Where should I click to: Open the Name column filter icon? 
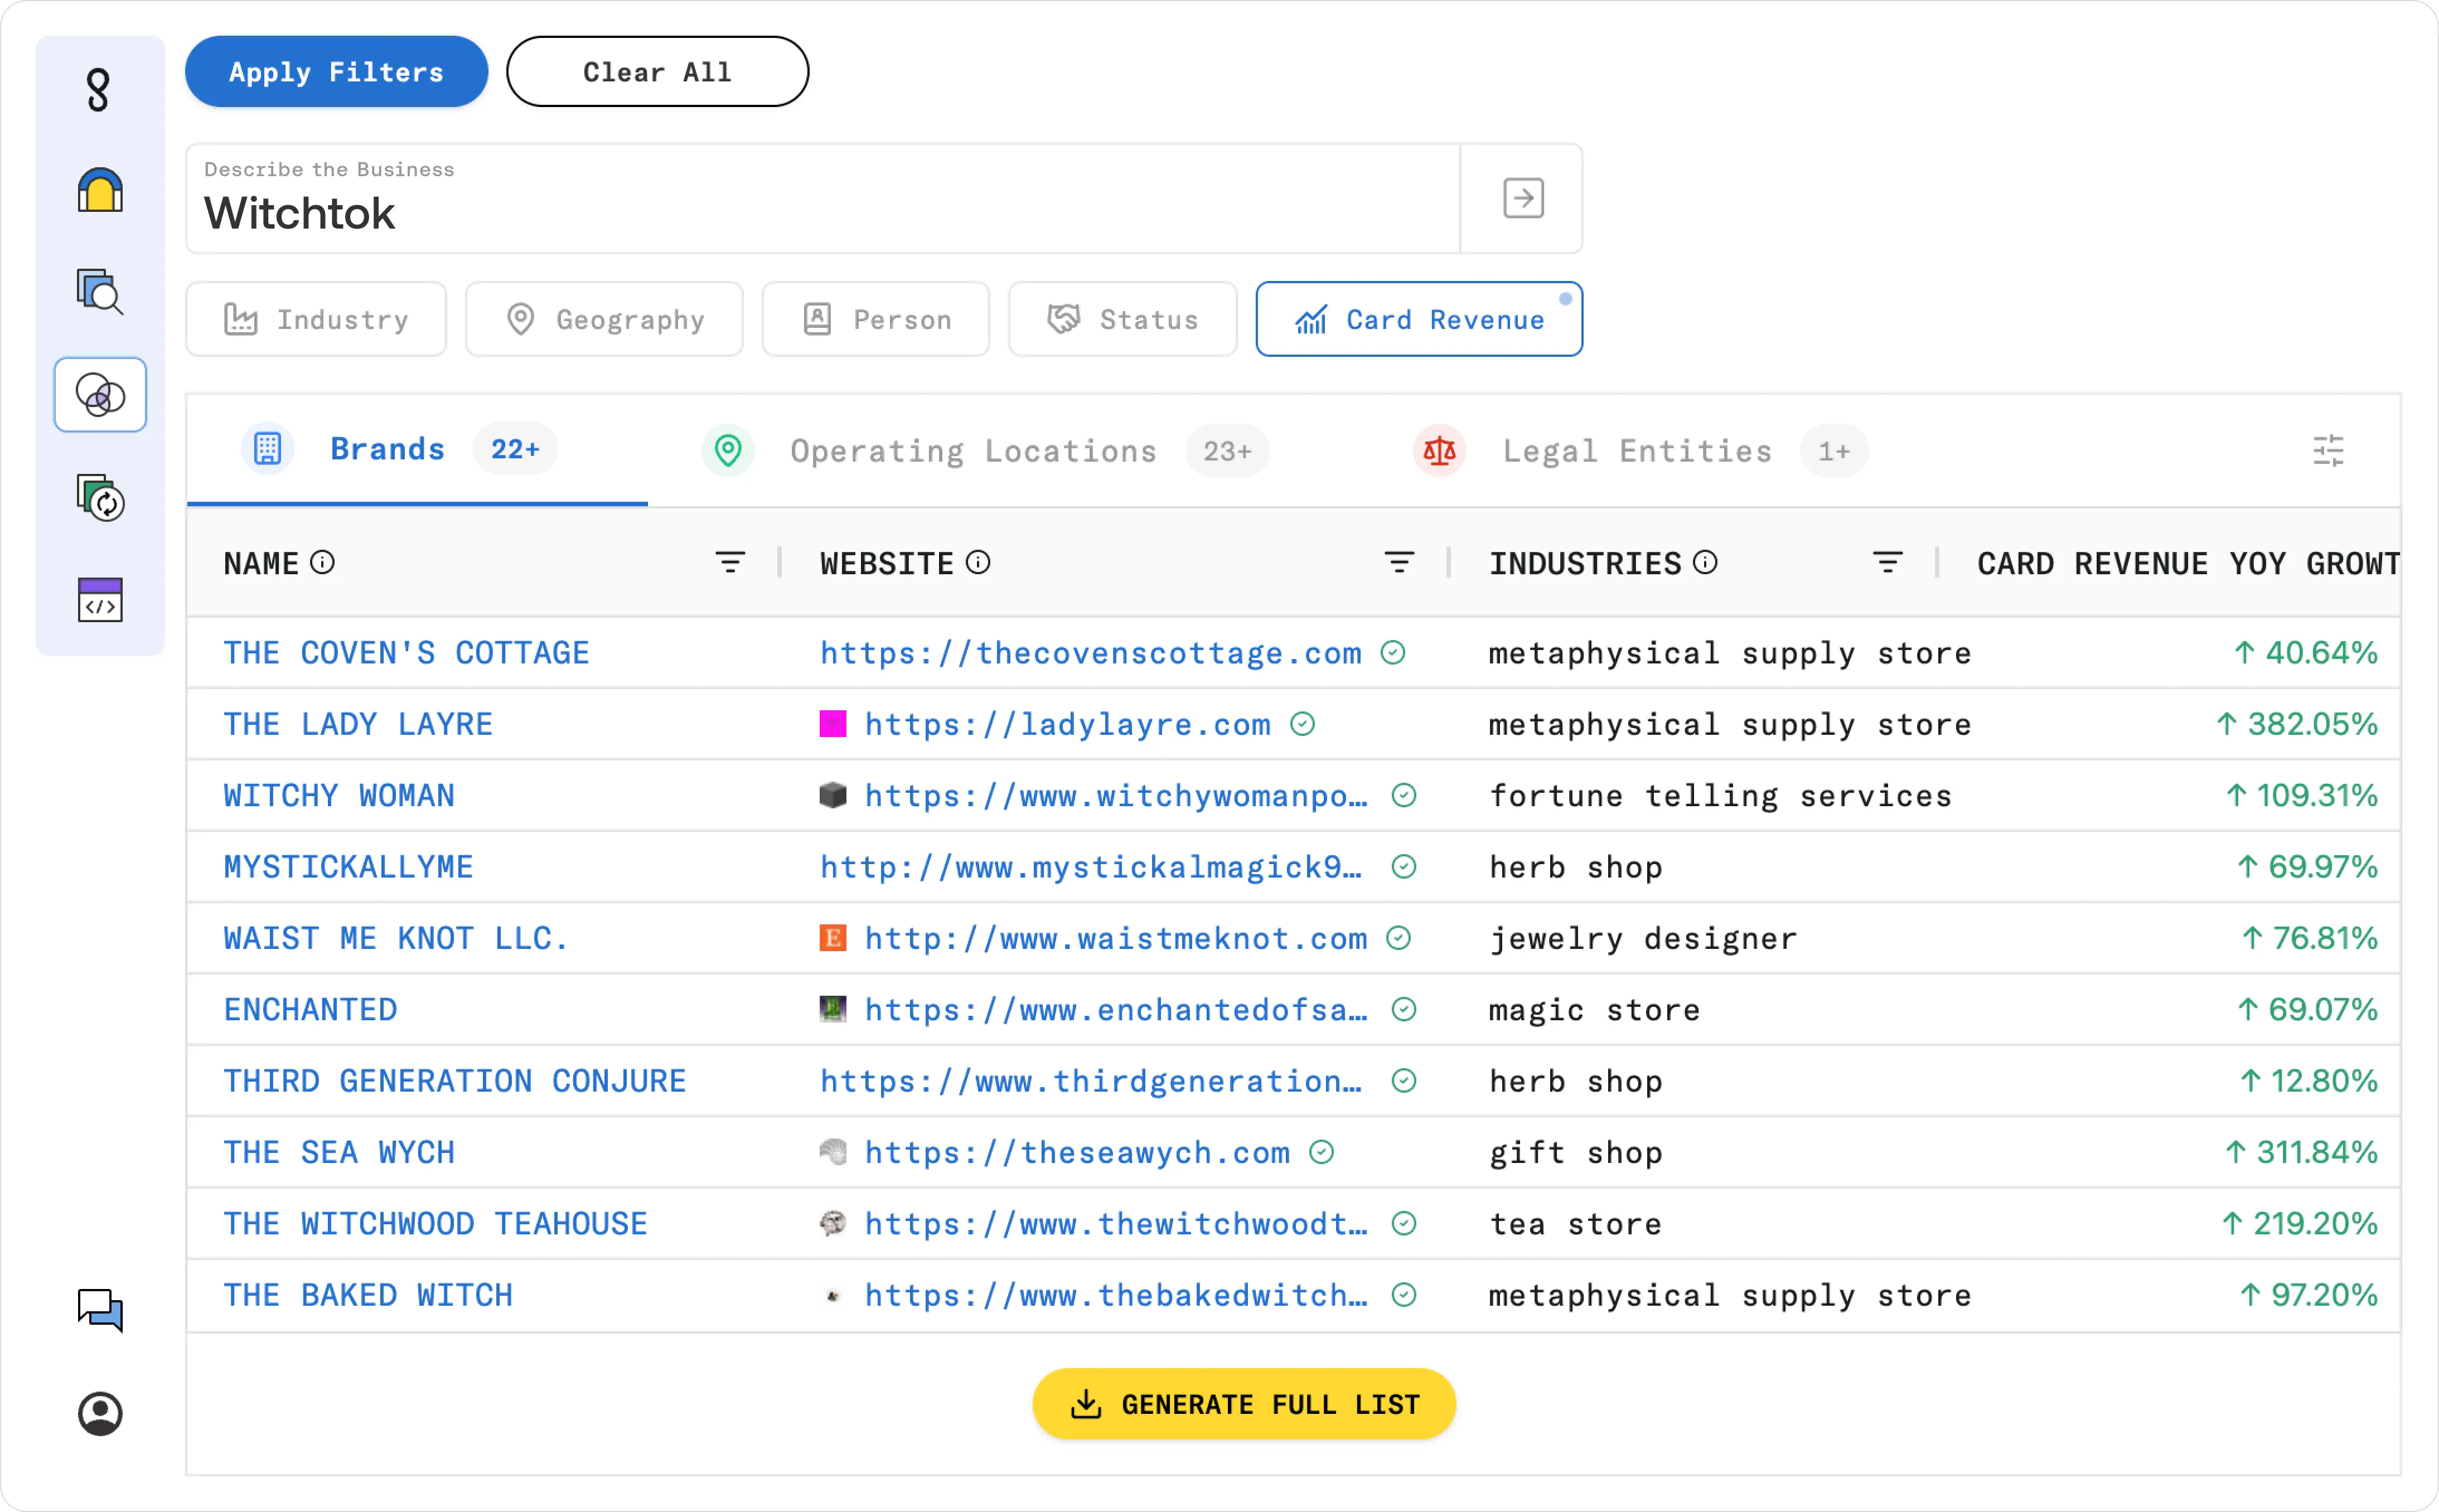[x=730, y=563]
